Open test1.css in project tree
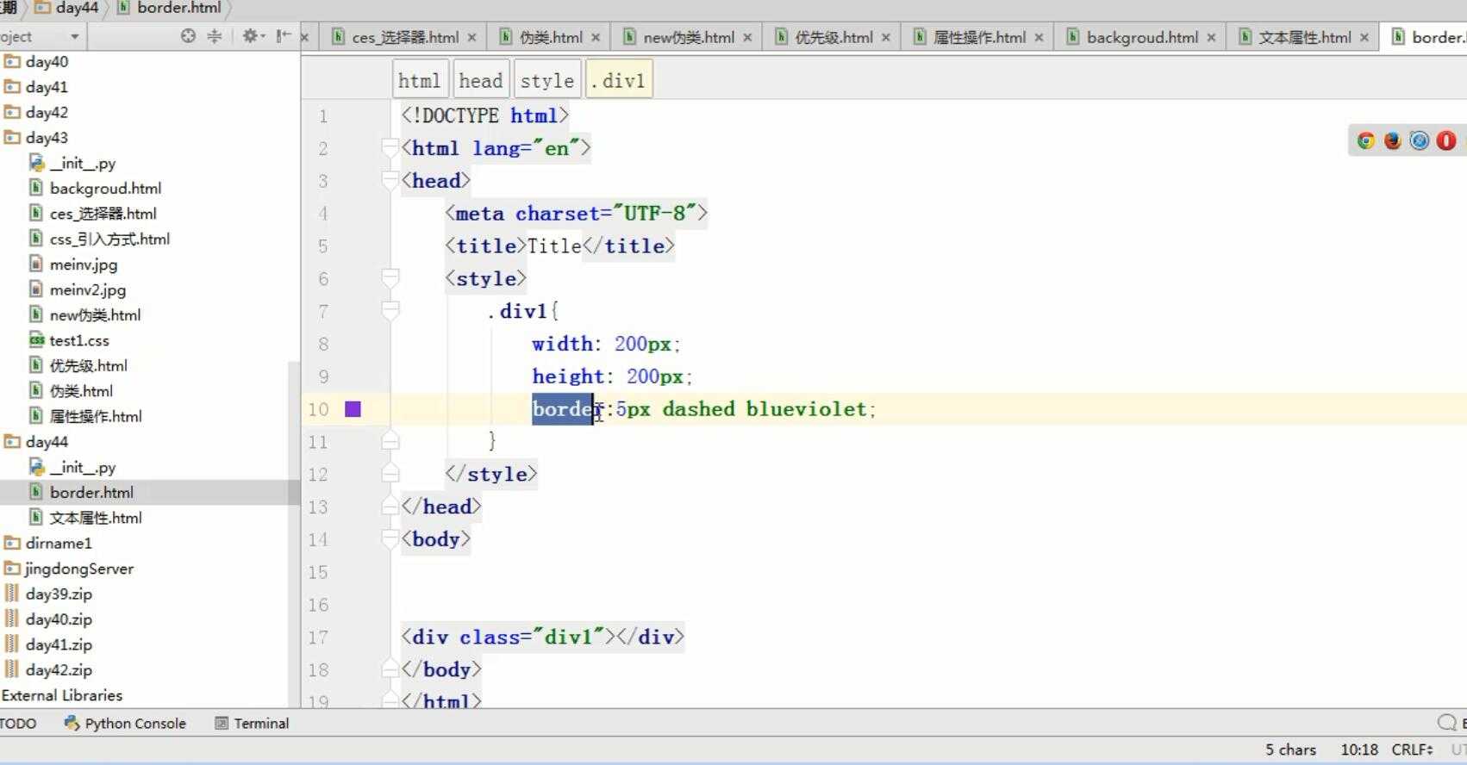 click(x=79, y=341)
